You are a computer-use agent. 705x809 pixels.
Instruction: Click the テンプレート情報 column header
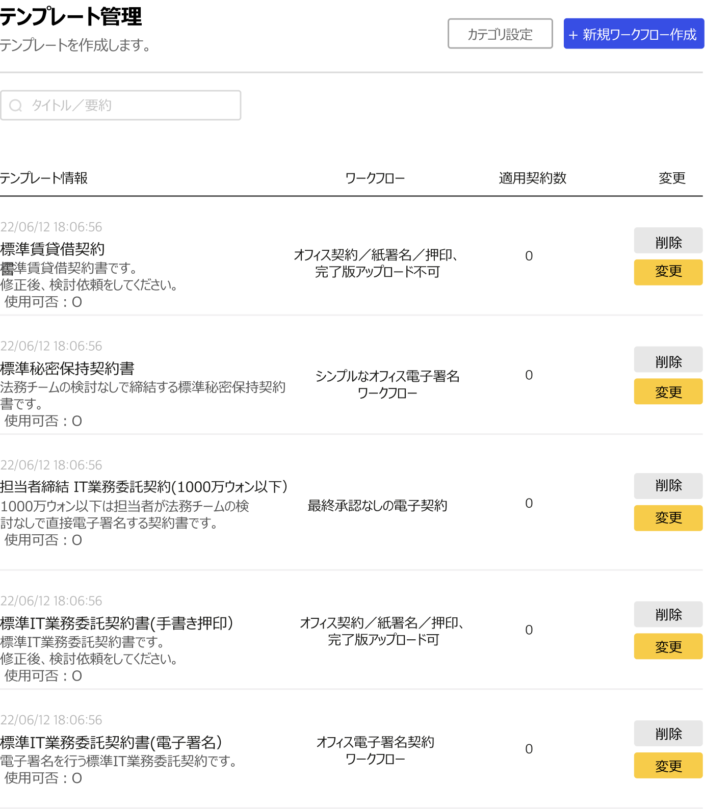(44, 178)
